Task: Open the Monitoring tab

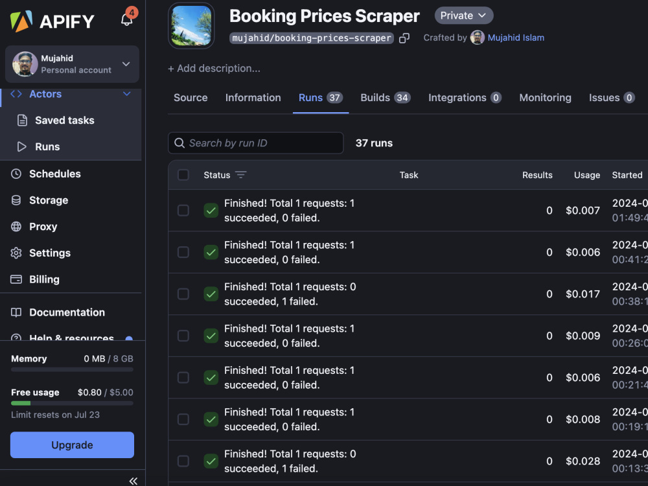Action: 545,98
